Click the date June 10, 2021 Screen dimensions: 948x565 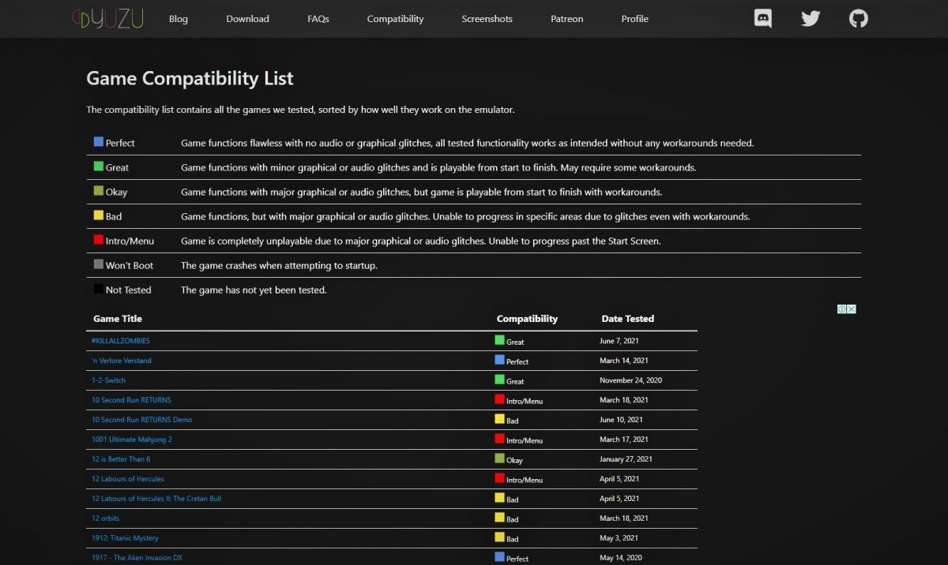(621, 420)
